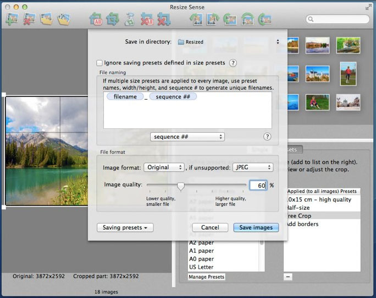Click the green crop icon labeled All

click(x=96, y=19)
